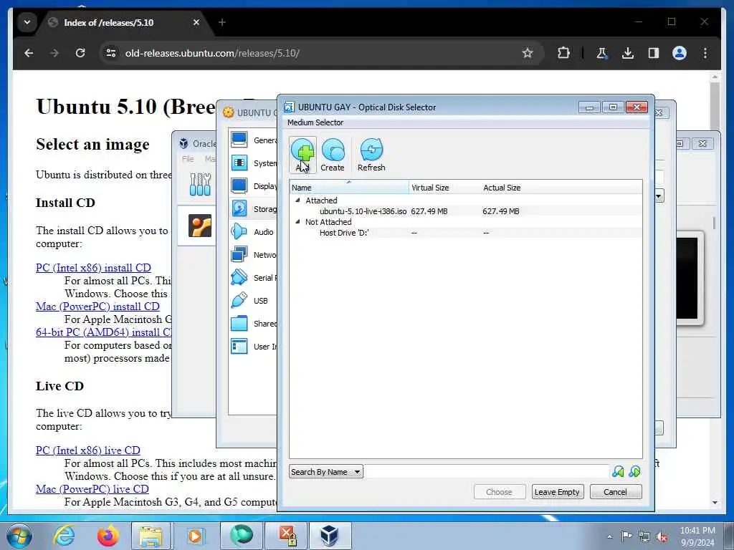Click the Chrome address bar URL

212,53
